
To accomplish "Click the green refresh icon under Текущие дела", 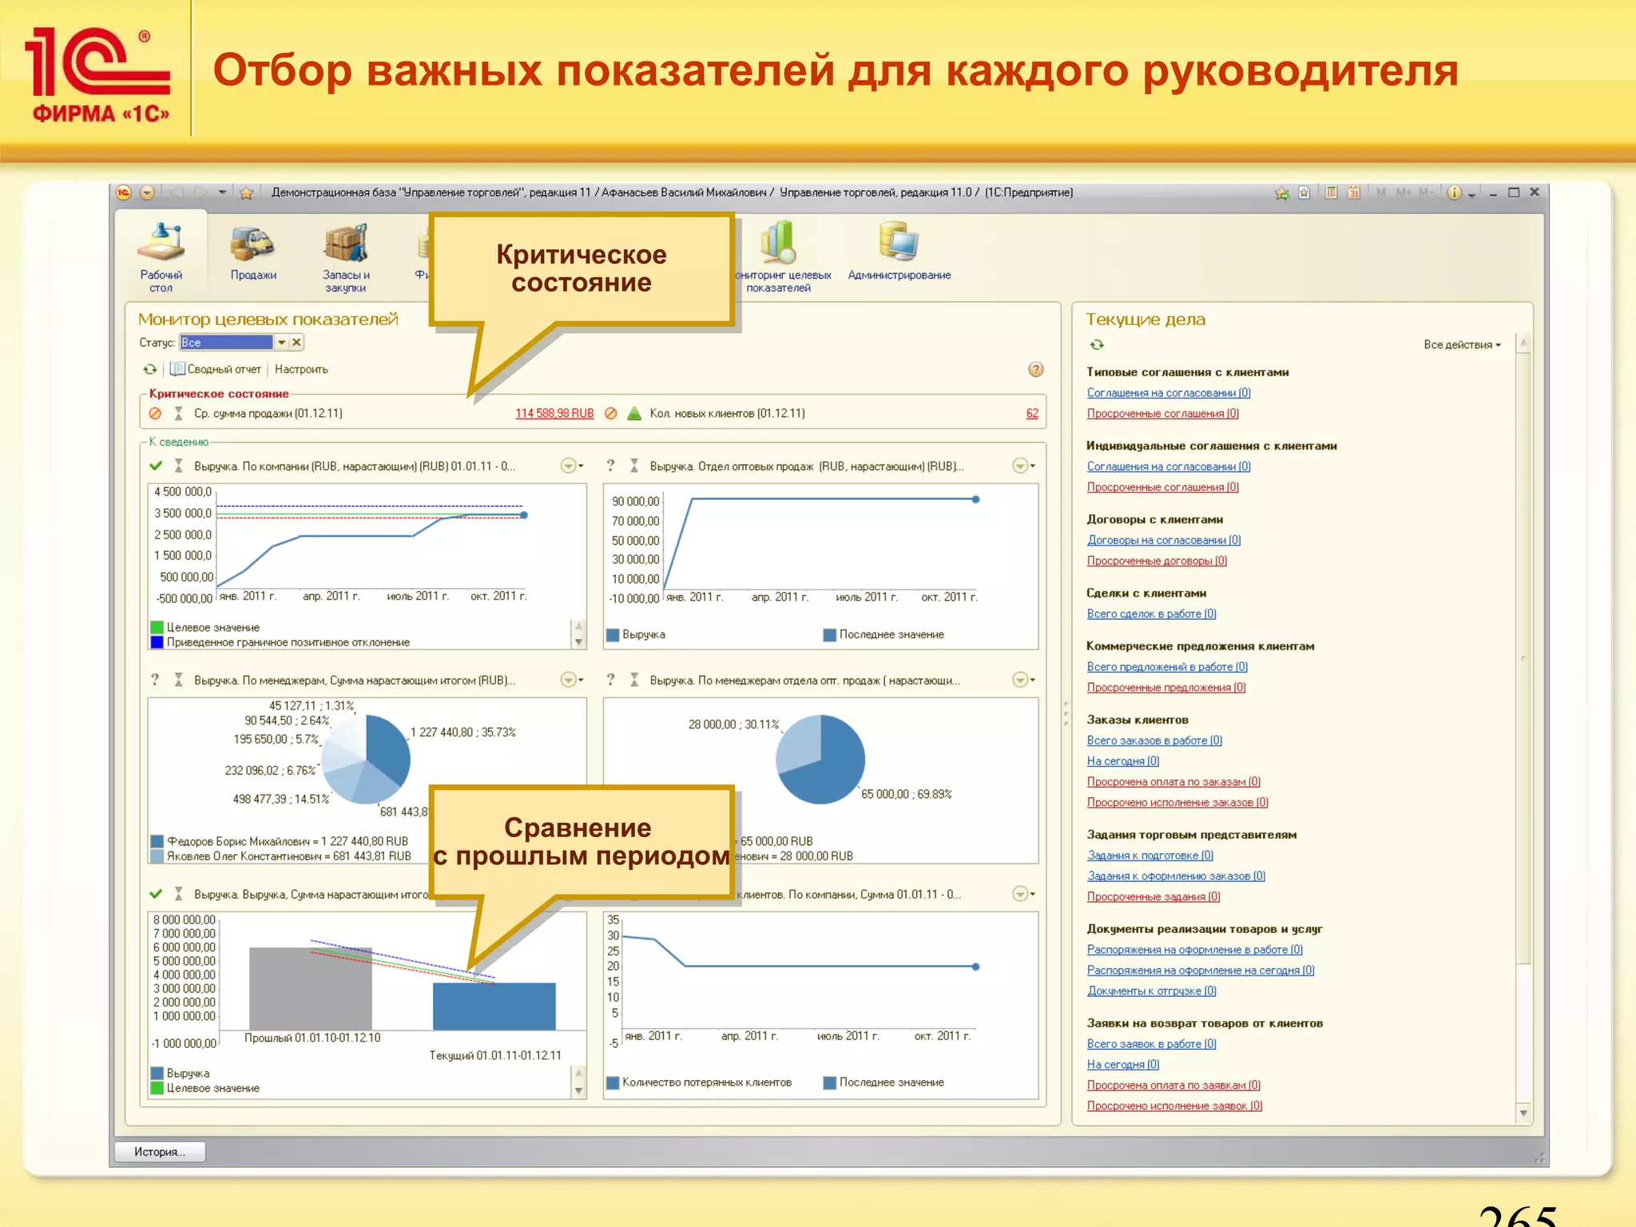I will 1097,344.
